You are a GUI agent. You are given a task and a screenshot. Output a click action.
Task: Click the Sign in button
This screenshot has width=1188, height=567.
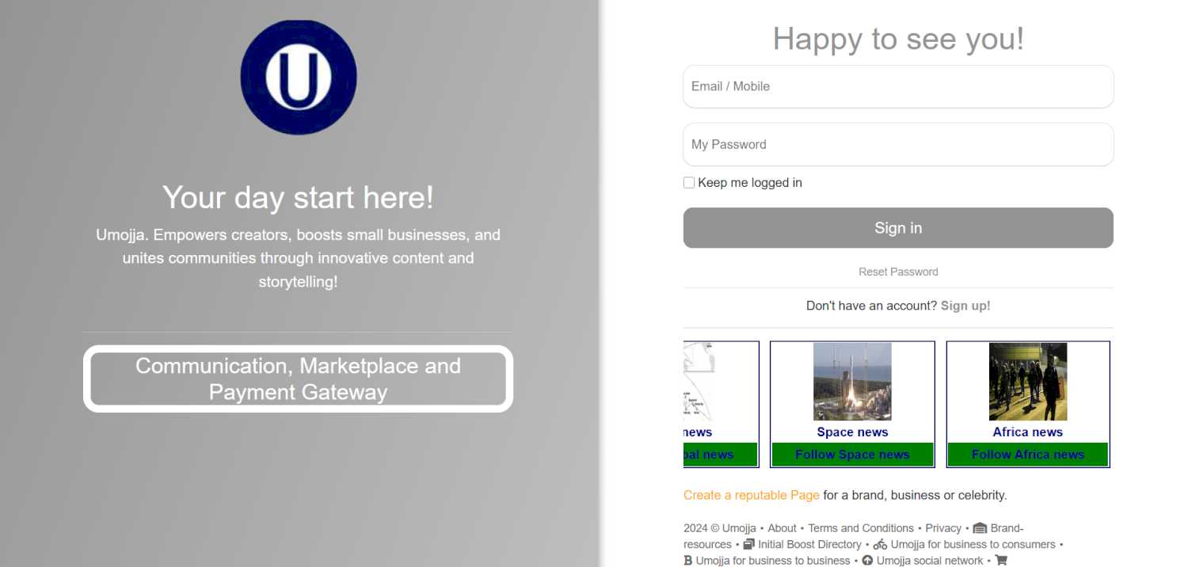(x=898, y=228)
